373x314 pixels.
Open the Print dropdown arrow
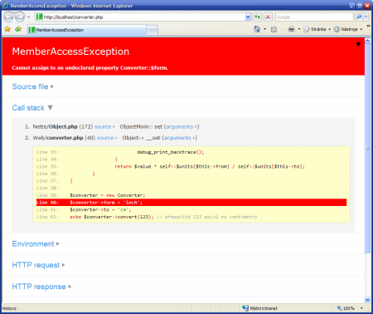(x=299, y=29)
